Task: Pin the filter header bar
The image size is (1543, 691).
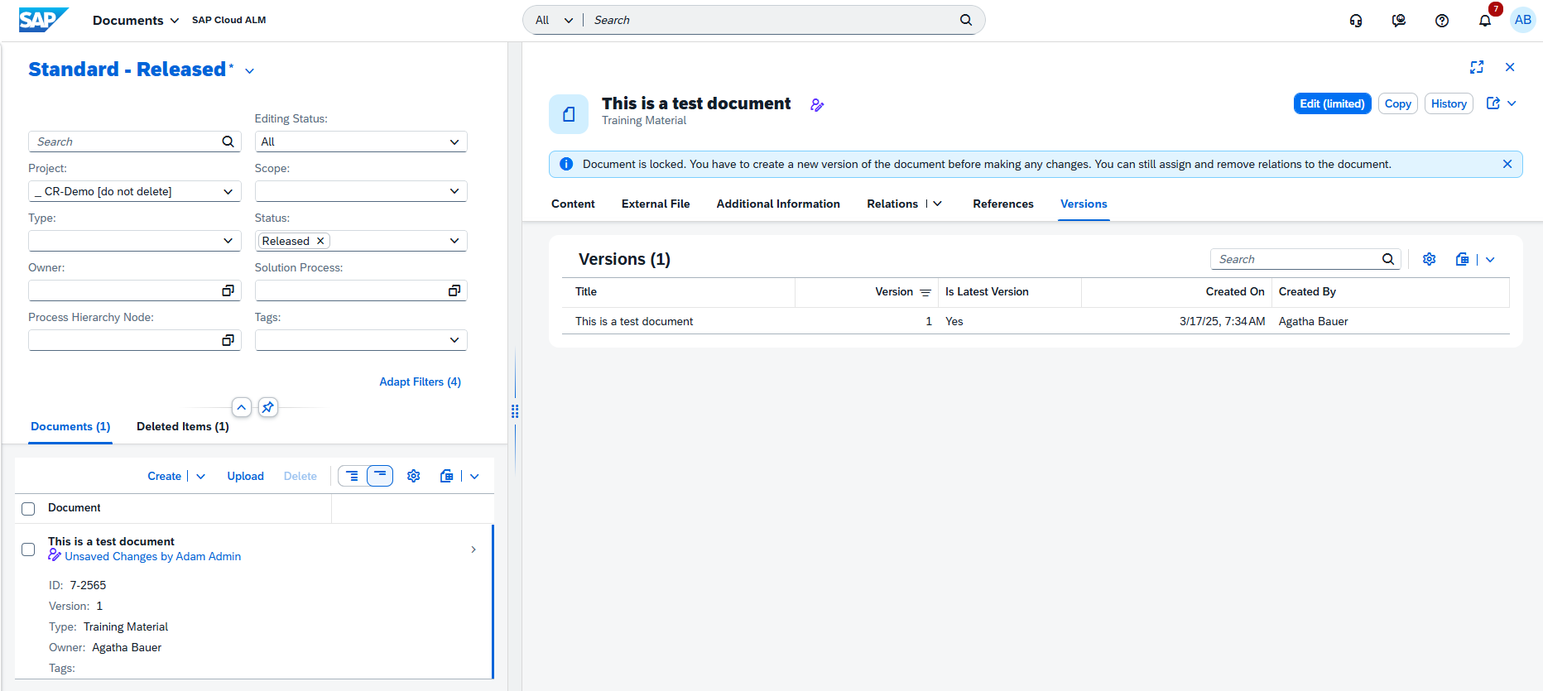Action: [267, 407]
